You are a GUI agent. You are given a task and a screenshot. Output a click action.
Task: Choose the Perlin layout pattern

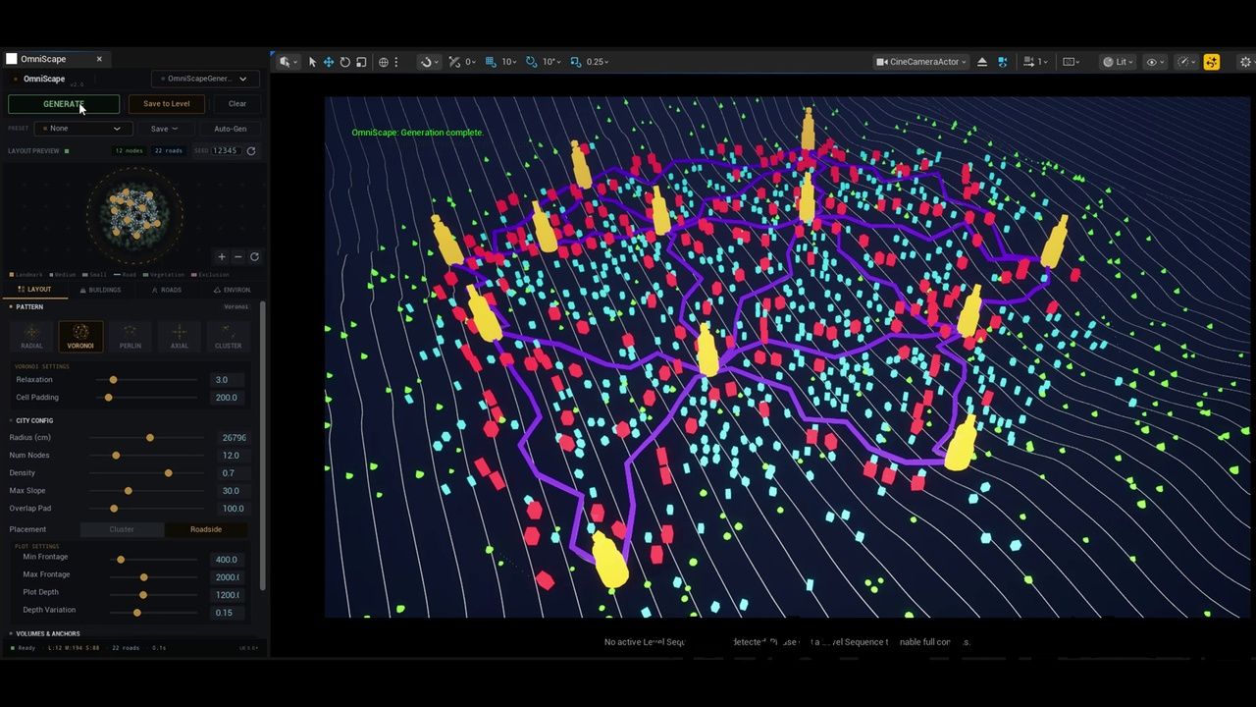click(131, 336)
